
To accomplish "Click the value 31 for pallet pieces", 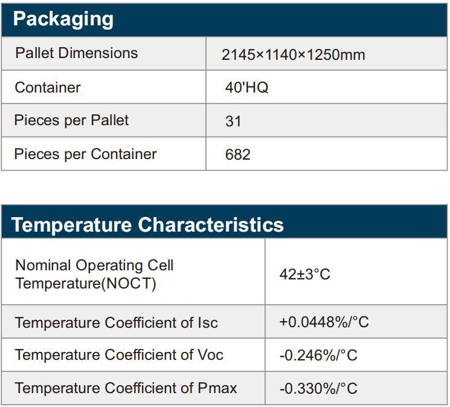I will point(233,121).
